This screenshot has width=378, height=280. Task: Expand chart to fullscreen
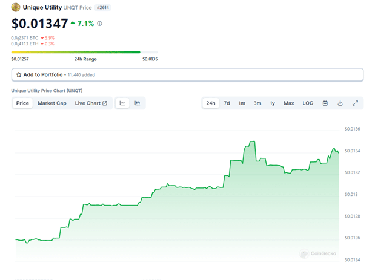355,103
